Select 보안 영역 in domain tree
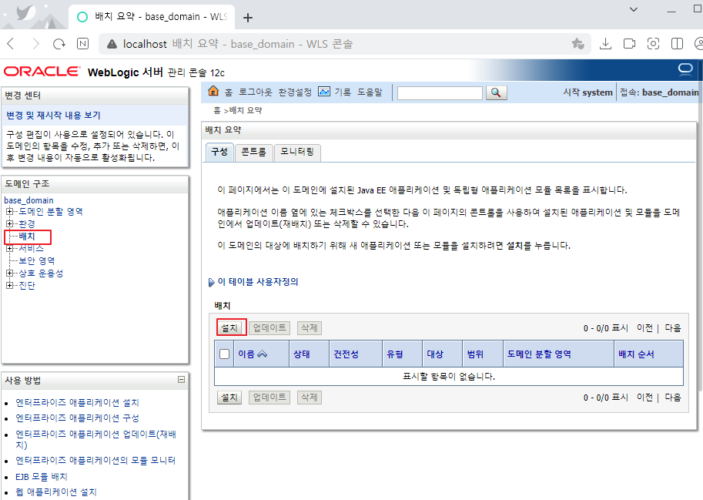 point(37,260)
